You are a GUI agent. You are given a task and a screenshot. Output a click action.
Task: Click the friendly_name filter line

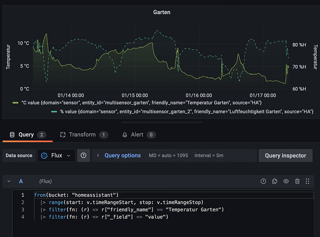[x=132, y=210]
